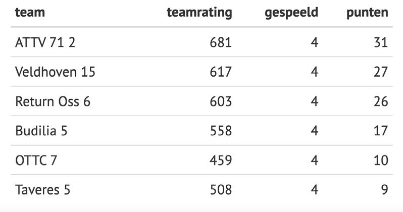
Task: Select punten value 27 for Veldhoven
Action: click(x=381, y=72)
